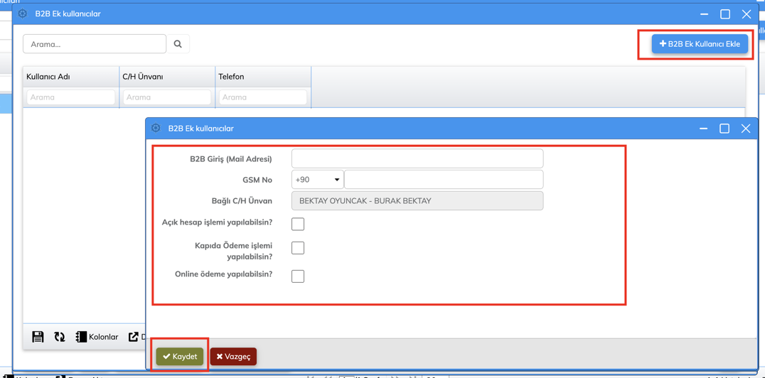The height and width of the screenshot is (378, 765).
Task: Focus the B2B Giriş mail address field
Action: tap(417, 158)
